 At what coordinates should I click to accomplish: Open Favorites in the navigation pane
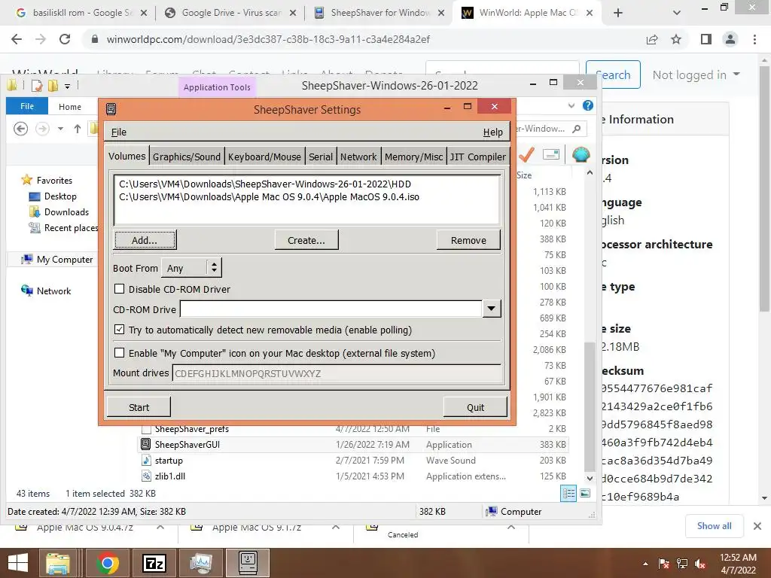click(54, 181)
